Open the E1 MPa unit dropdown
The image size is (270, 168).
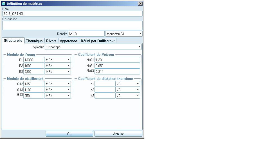click(x=58, y=60)
